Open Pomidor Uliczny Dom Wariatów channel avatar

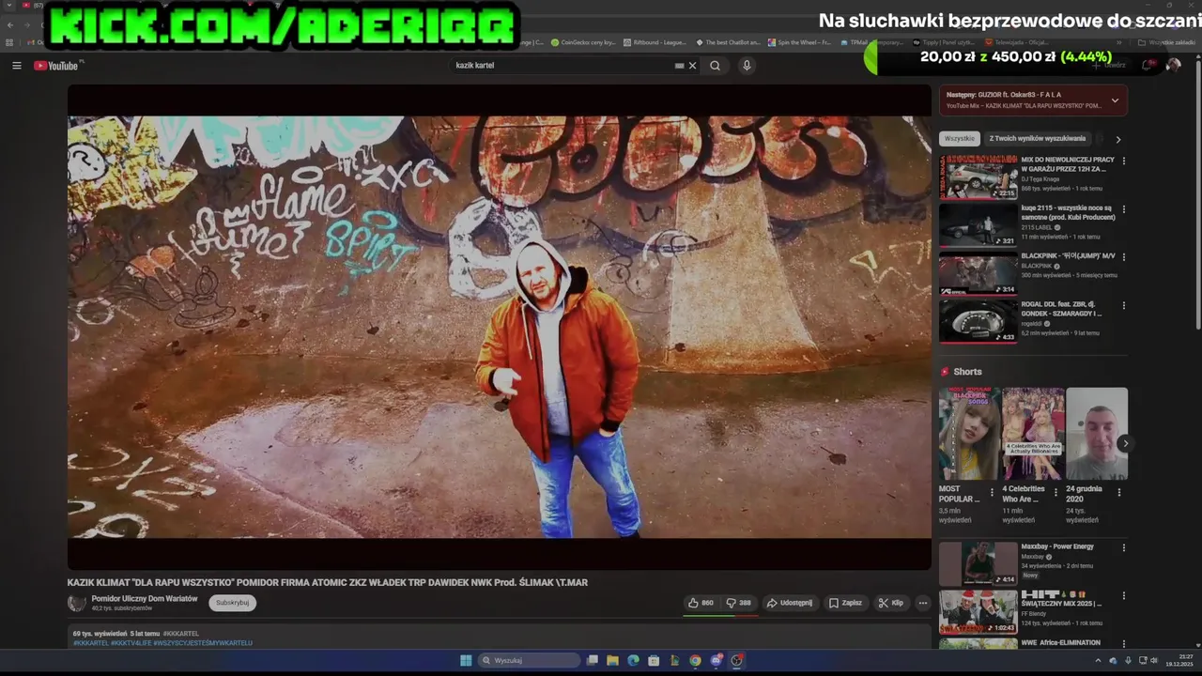pyautogui.click(x=76, y=603)
